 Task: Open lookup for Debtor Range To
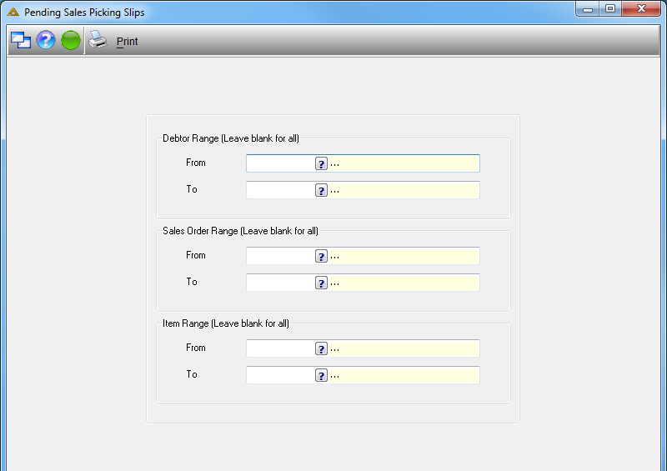click(321, 191)
